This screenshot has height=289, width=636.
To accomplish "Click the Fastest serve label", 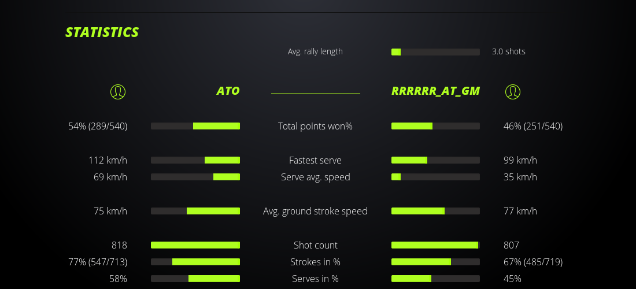I will (315, 160).
